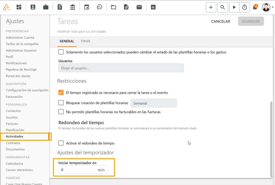Open the 'Elegir el usuario...' selector
275x185 pixels.
(121, 68)
